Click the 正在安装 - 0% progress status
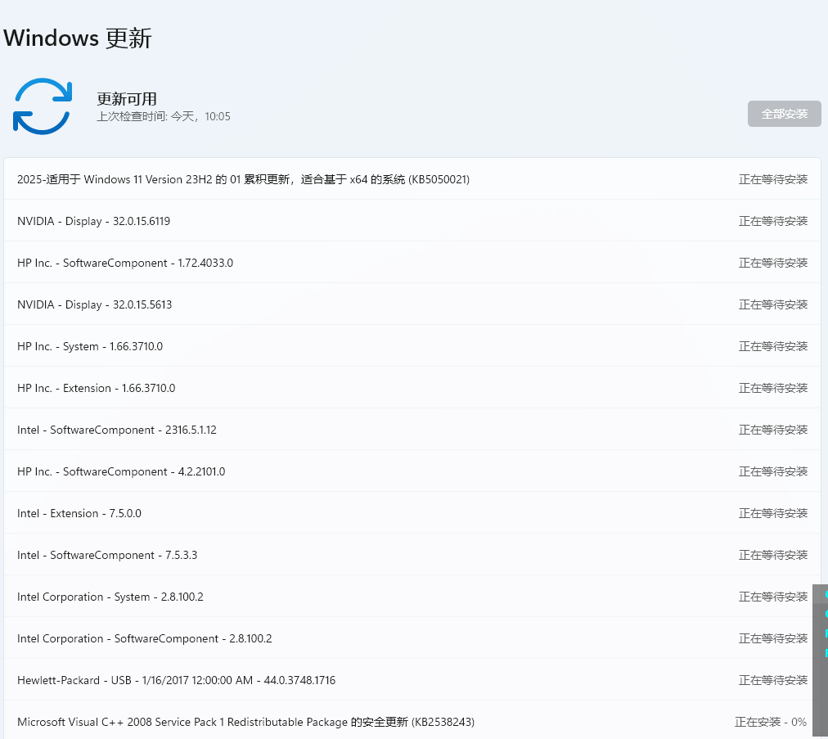Screen dimensions: 828x739 (x=771, y=722)
